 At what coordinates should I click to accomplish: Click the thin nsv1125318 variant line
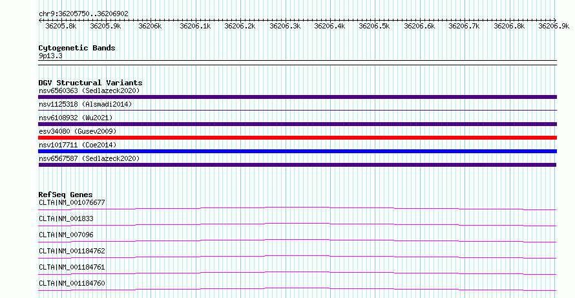(297, 110)
